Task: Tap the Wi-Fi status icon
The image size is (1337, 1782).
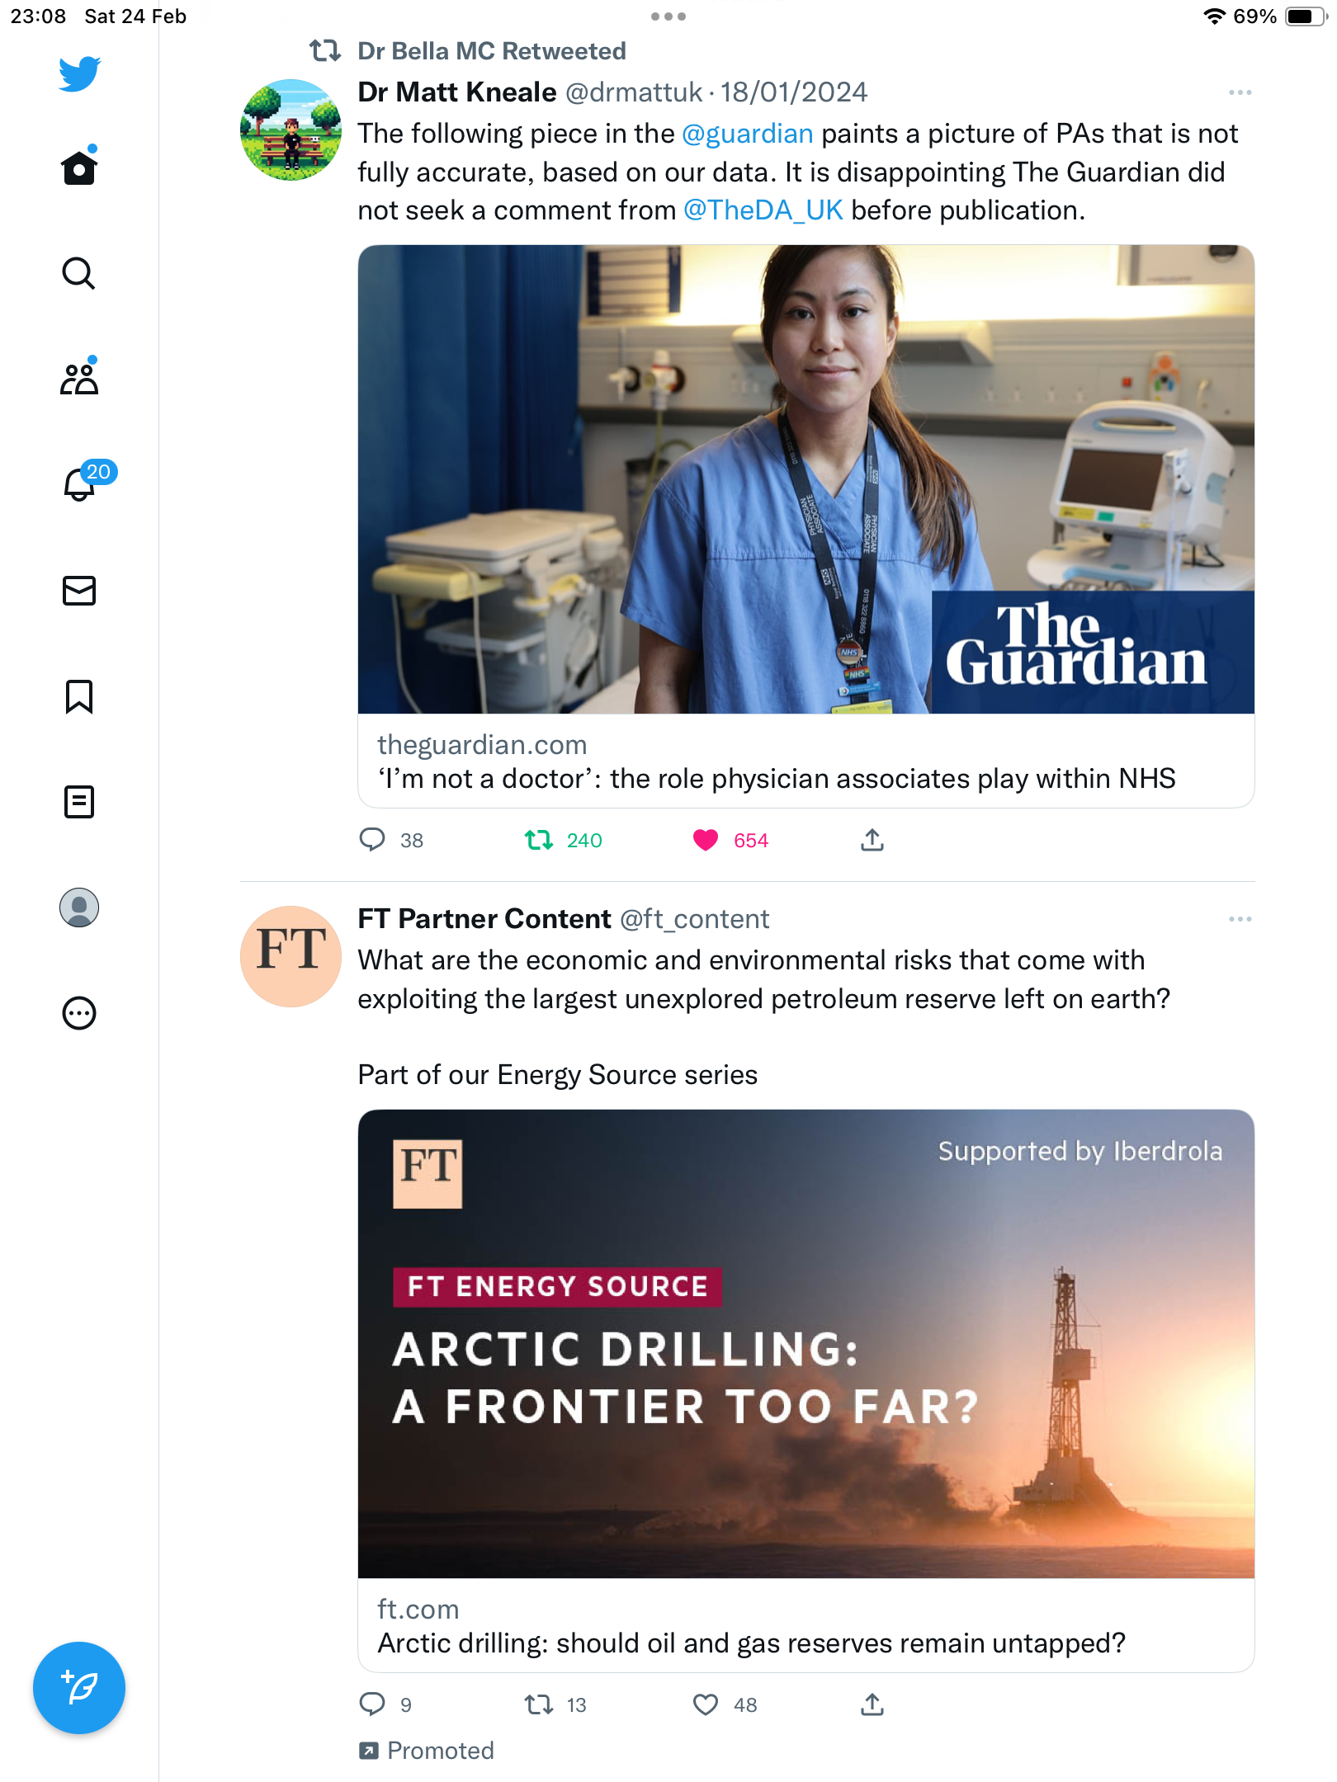Action: point(1214,16)
